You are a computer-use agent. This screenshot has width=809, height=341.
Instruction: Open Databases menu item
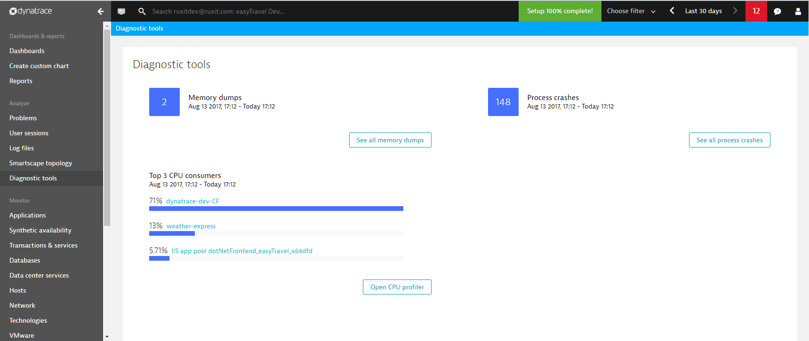pos(24,260)
